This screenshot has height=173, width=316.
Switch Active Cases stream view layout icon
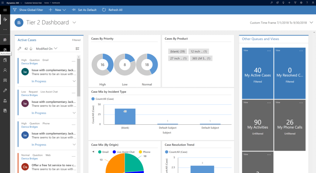tap(77, 48)
